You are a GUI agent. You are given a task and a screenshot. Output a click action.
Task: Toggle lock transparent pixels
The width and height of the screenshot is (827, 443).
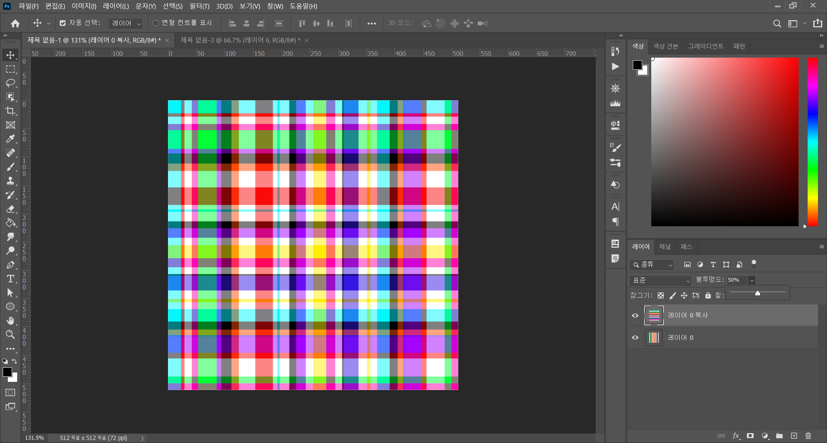(x=661, y=295)
